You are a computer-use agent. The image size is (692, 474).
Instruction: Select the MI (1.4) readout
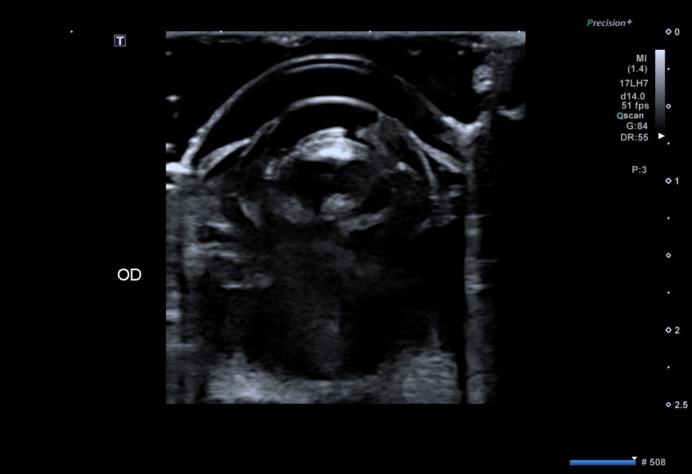pos(637,64)
